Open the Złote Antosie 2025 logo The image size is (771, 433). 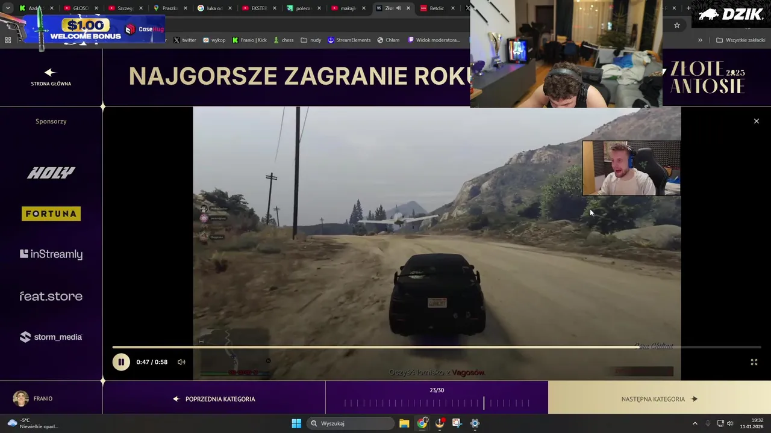[x=708, y=78]
